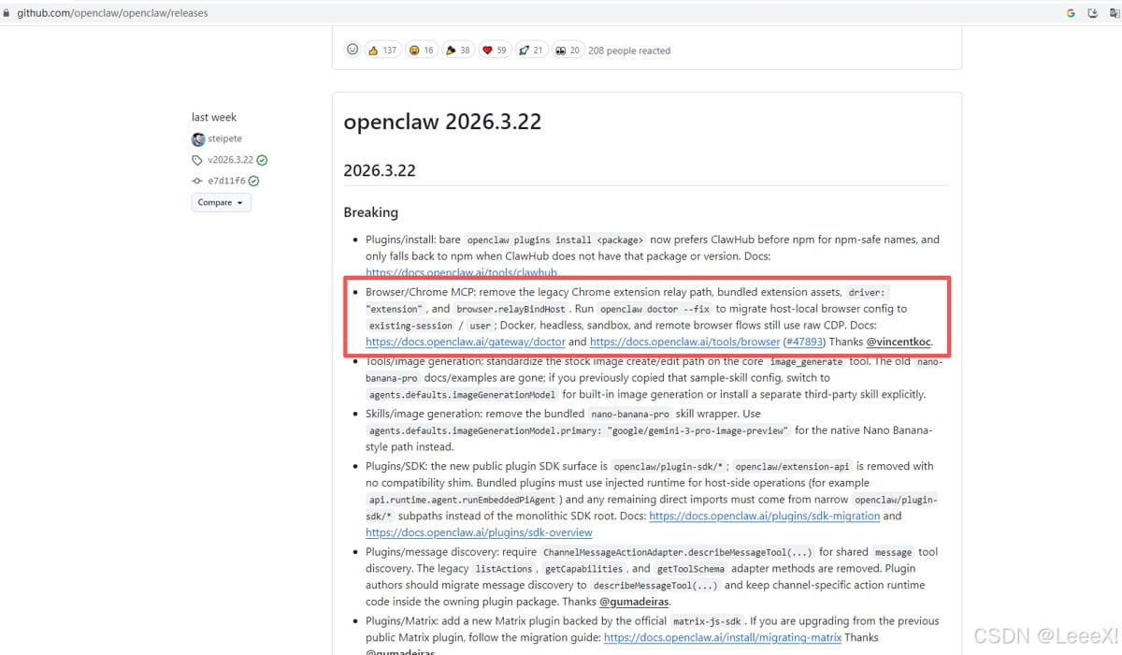Image resolution: width=1122 pixels, height=655 pixels.
Task: Open steipete's profile
Action: (x=224, y=138)
